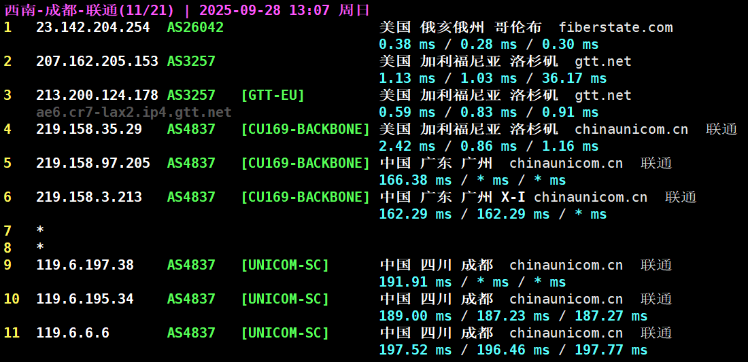This screenshot has width=748, height=362.
Task: Select the asterisk on hop 8
Action: [x=40, y=247]
